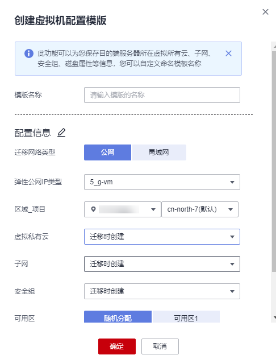
Task: Click the red 确定 button
Action: (117, 346)
